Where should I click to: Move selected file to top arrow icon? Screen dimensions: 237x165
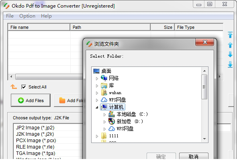click(x=230, y=35)
